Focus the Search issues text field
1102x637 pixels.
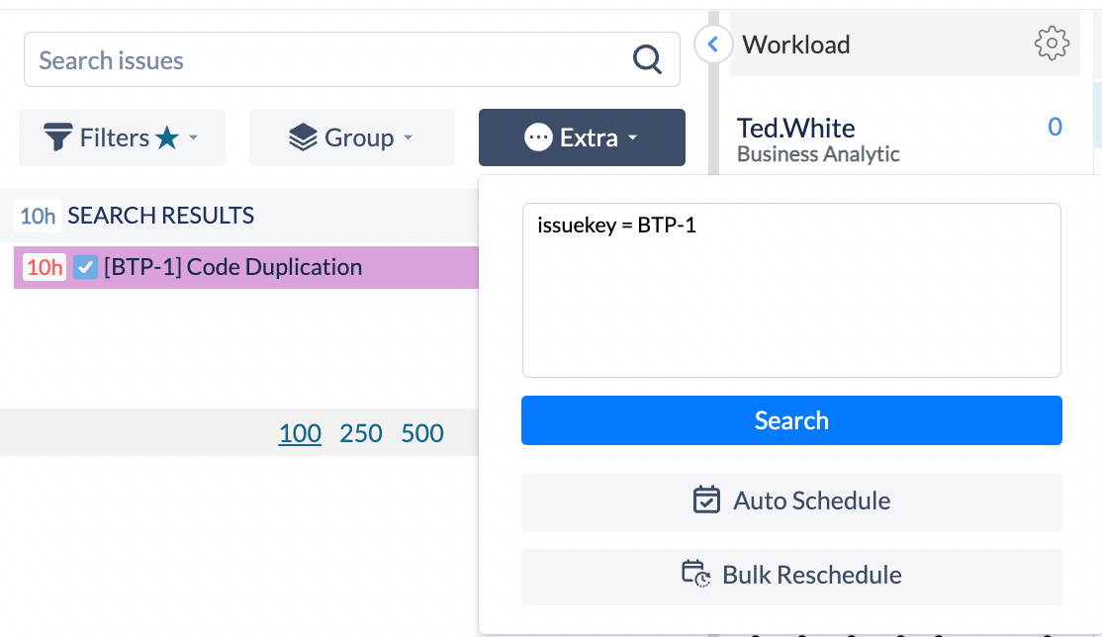click(326, 60)
